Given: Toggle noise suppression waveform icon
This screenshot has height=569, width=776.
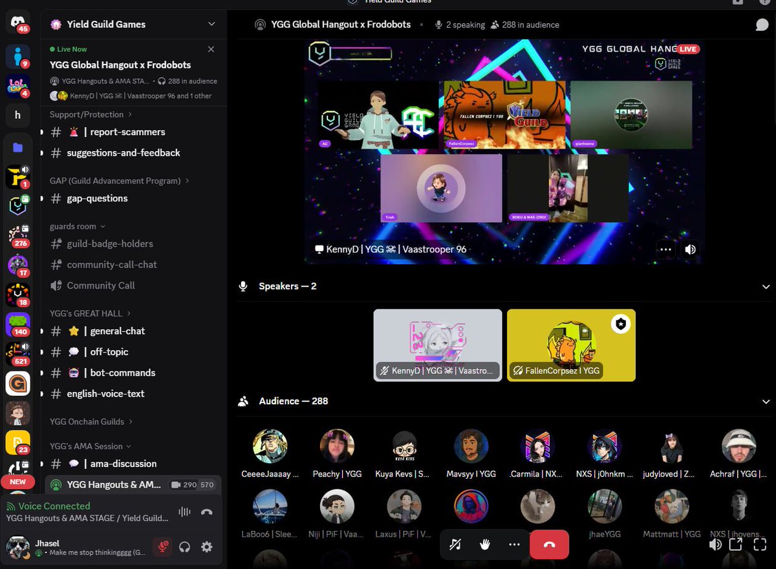Looking at the screenshot, I should coord(184,512).
